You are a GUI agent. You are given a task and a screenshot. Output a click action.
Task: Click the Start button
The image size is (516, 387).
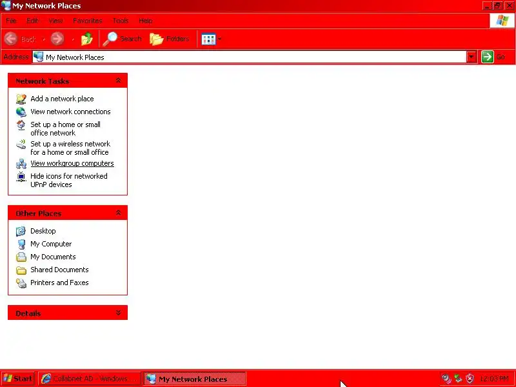pyautogui.click(x=18, y=379)
